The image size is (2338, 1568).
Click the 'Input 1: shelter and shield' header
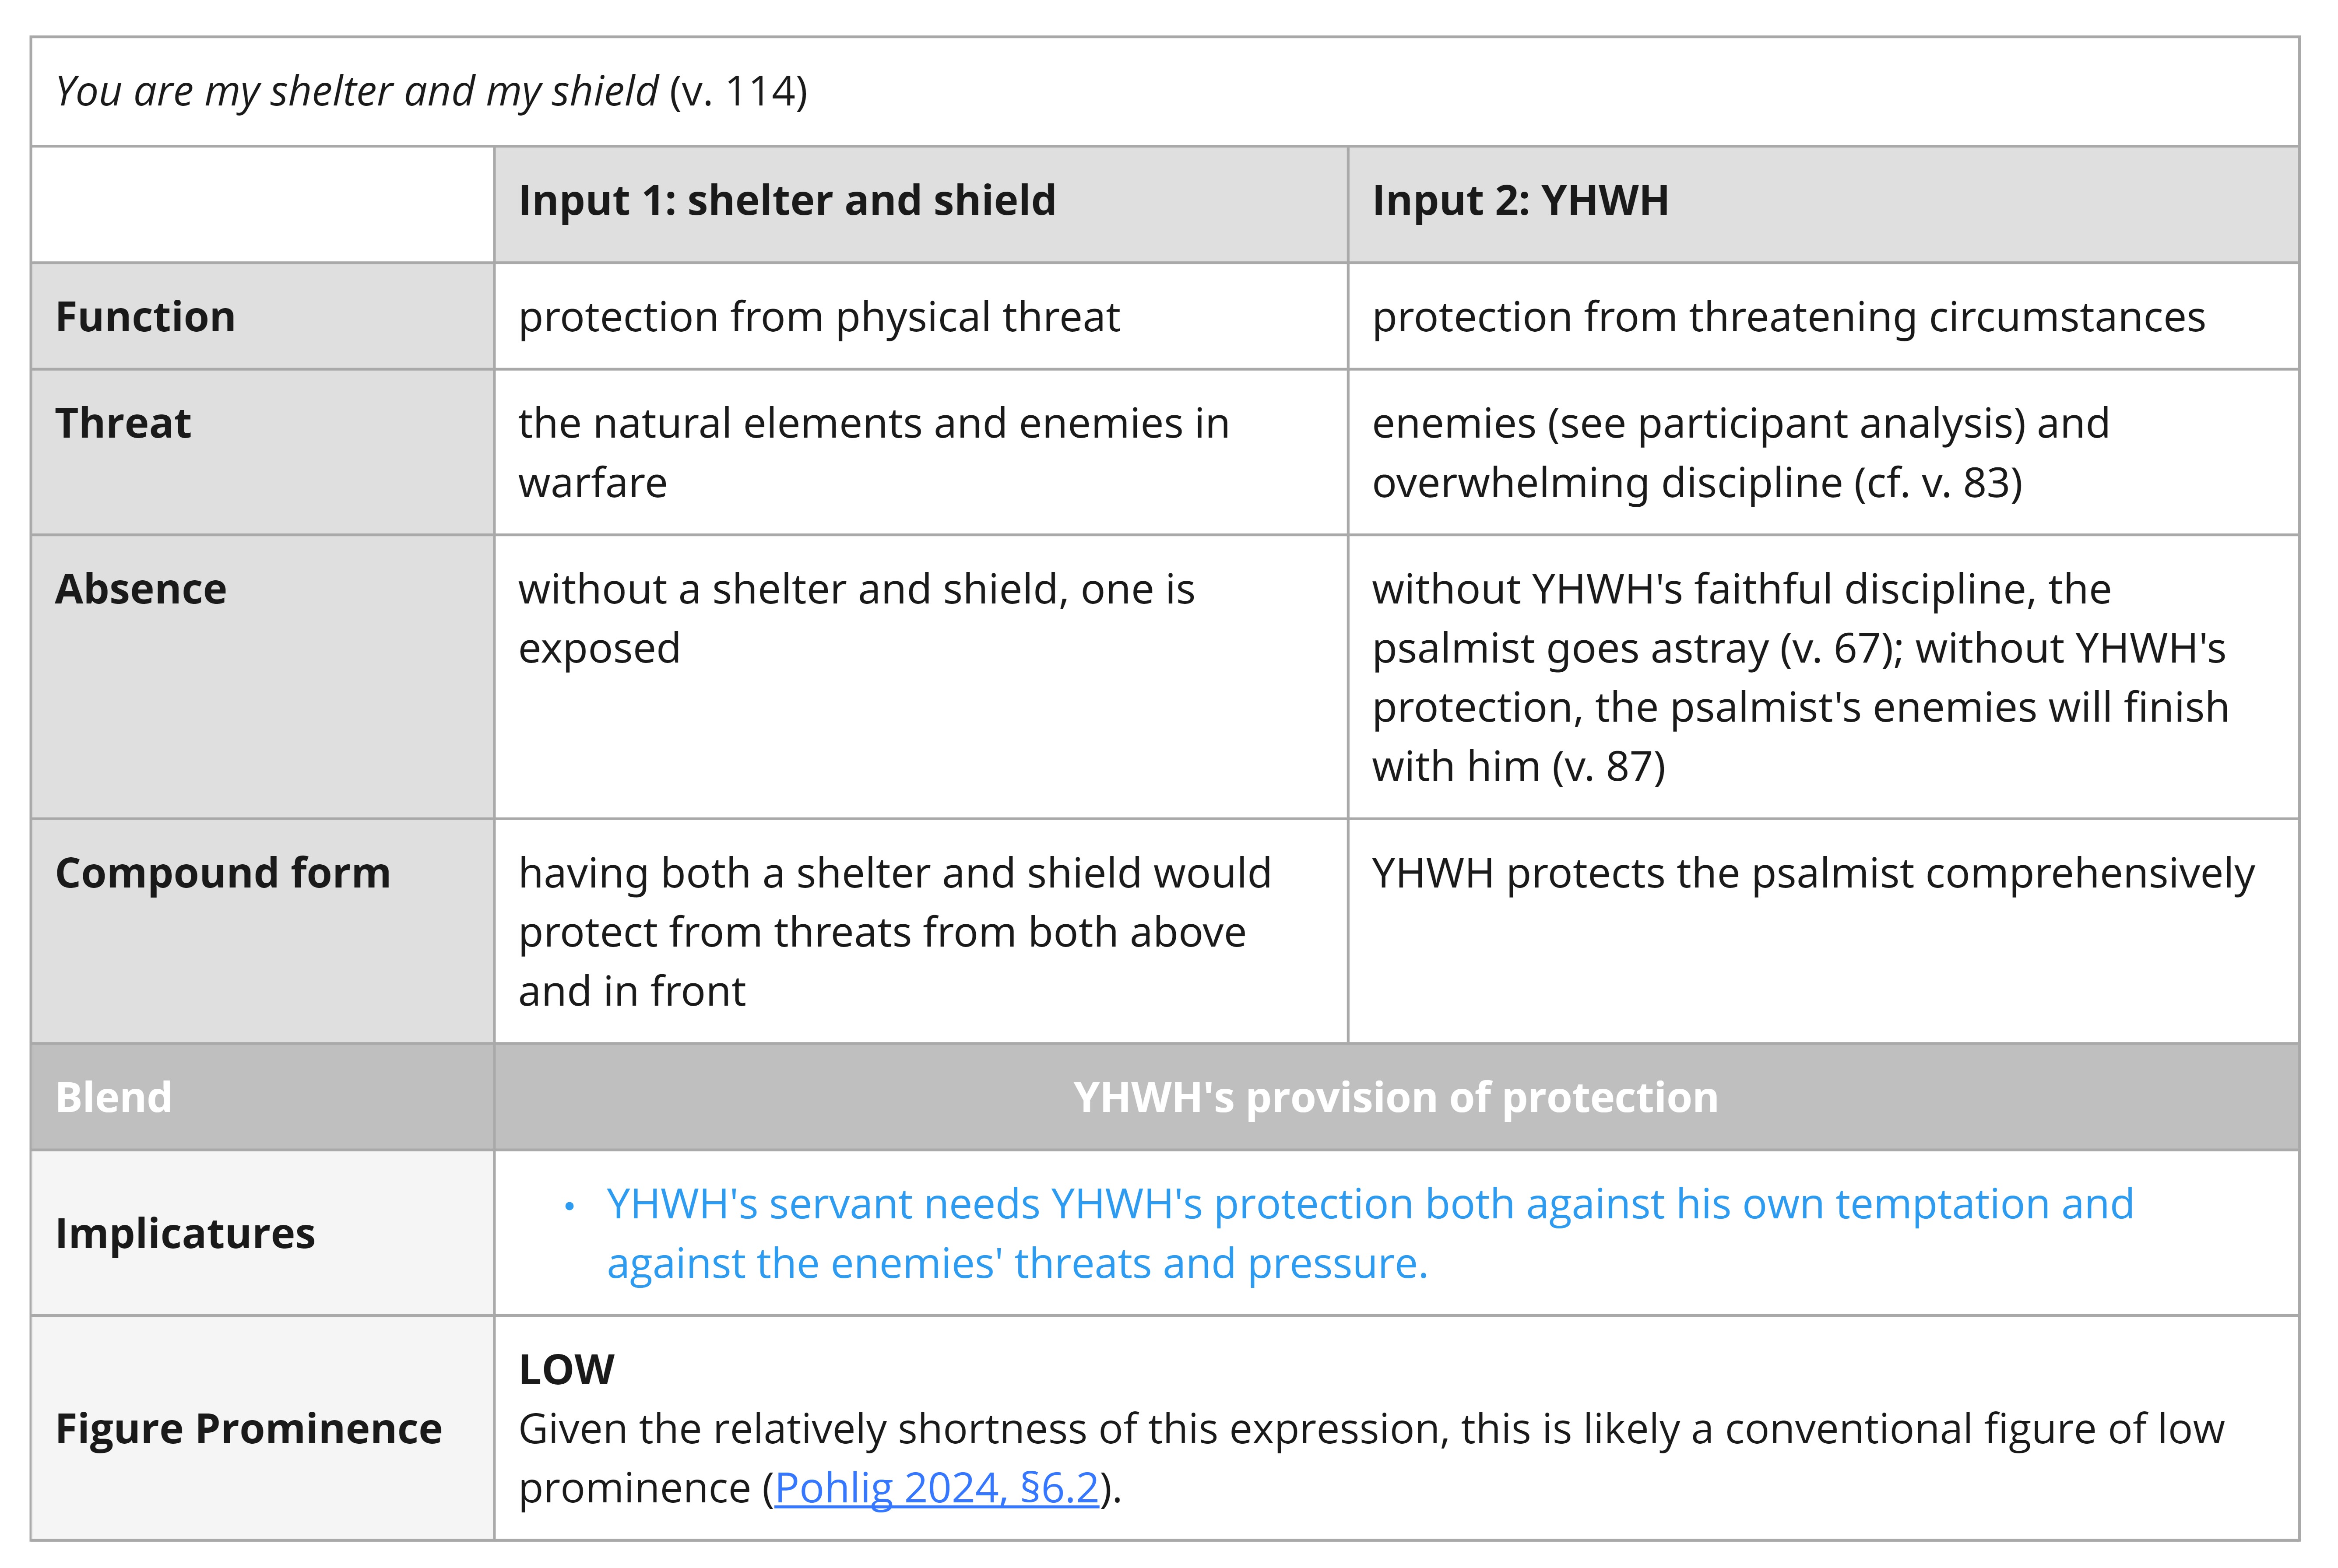[x=787, y=200]
